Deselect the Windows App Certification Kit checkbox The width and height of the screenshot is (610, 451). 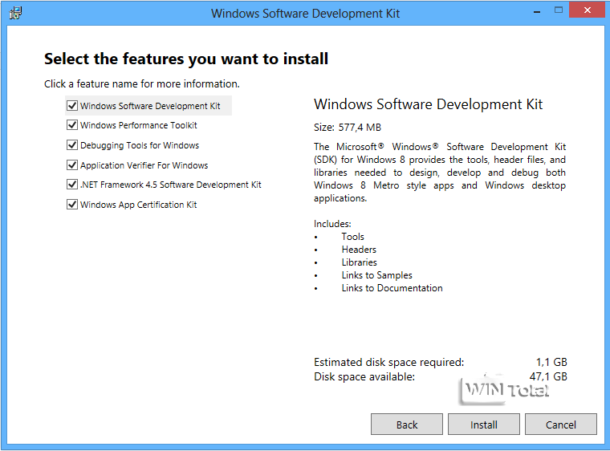pyautogui.click(x=72, y=205)
